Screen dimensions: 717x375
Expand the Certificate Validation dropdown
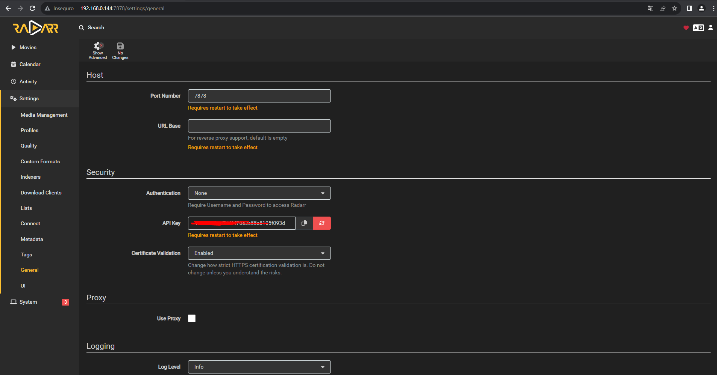coord(259,253)
